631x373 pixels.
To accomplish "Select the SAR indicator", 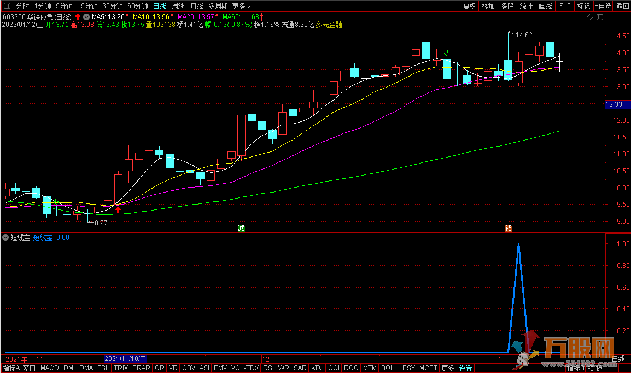I will 300,368.
